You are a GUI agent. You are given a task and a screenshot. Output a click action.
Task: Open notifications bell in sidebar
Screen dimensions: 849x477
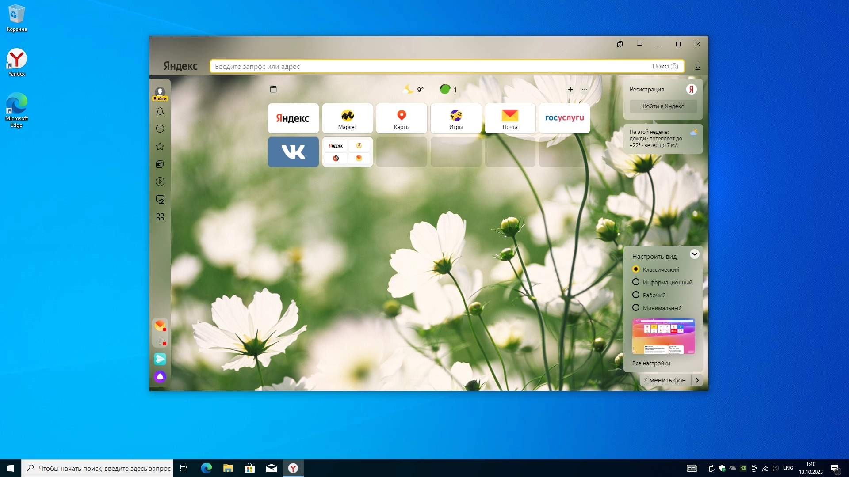pos(160,111)
